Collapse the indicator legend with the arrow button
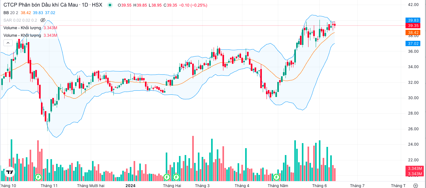Screen dimensions: 426x188 (x=8, y=43)
